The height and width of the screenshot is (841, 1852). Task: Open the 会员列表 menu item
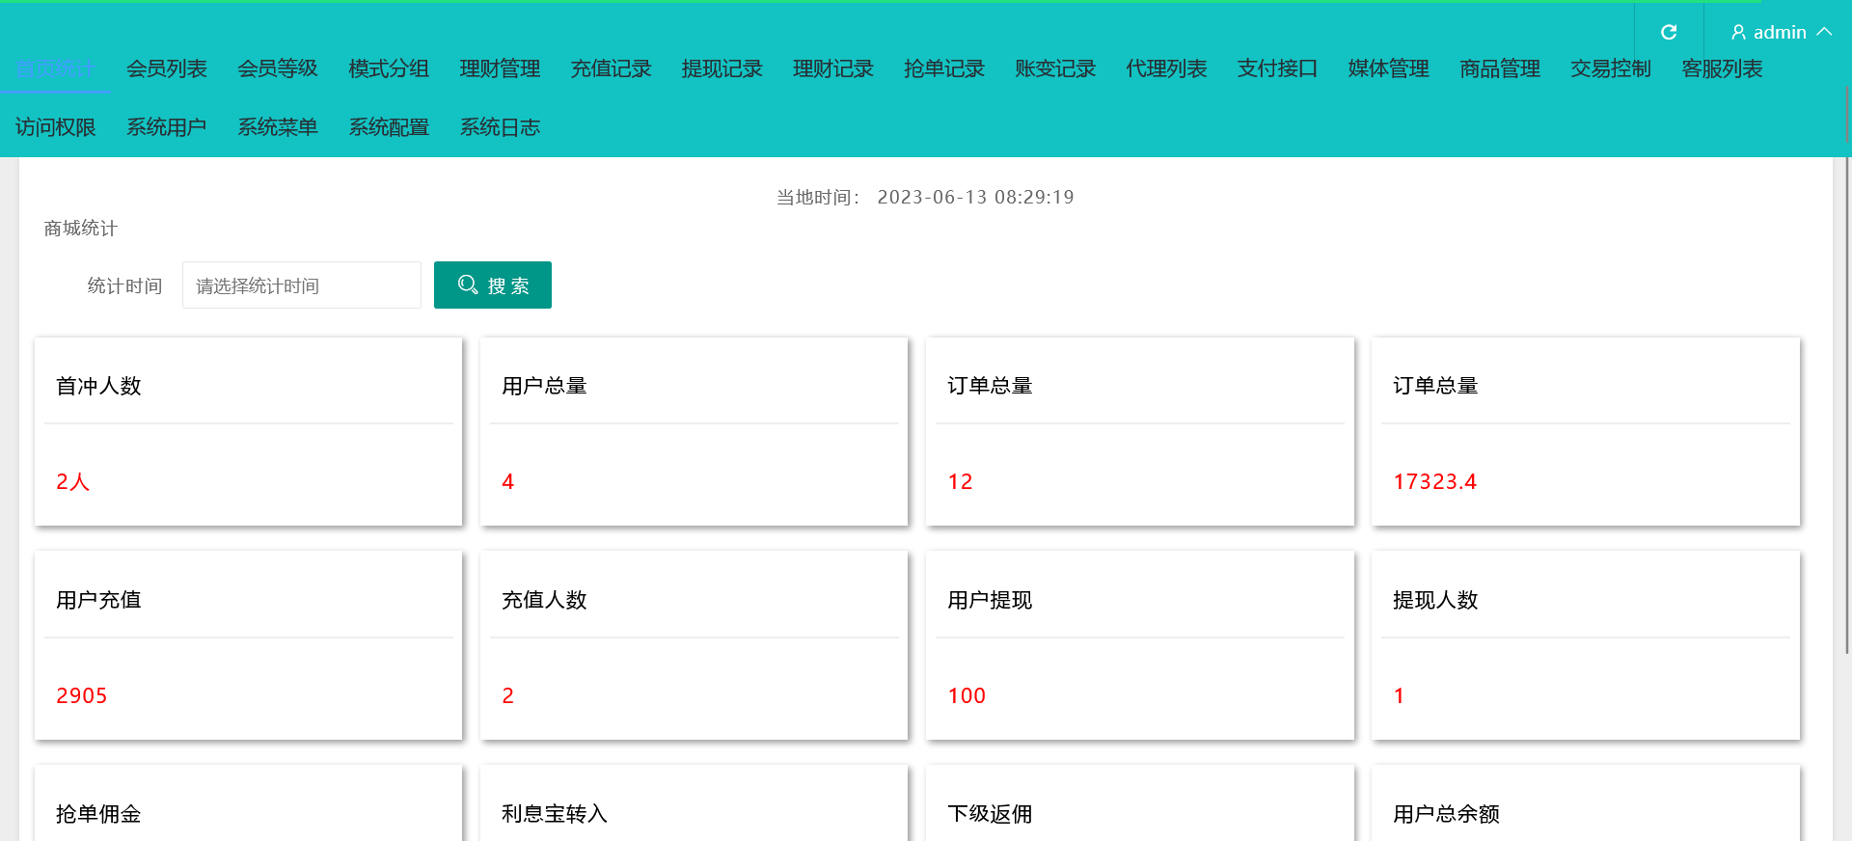pos(167,68)
